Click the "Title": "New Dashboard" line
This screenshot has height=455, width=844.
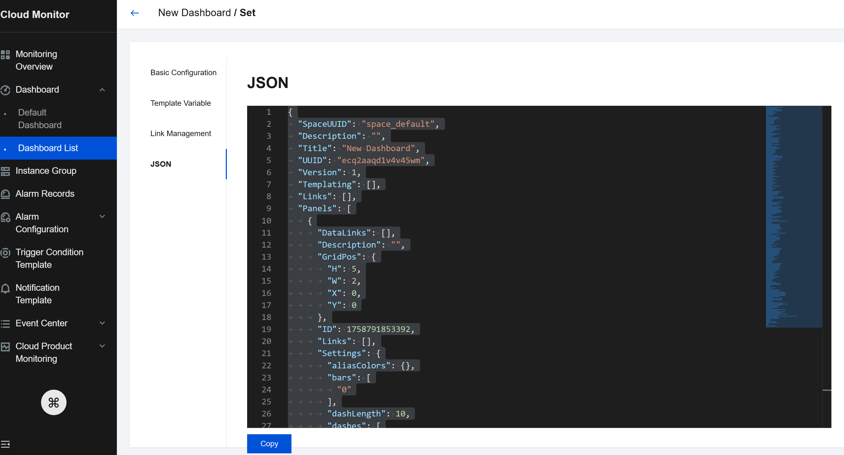tap(358, 148)
